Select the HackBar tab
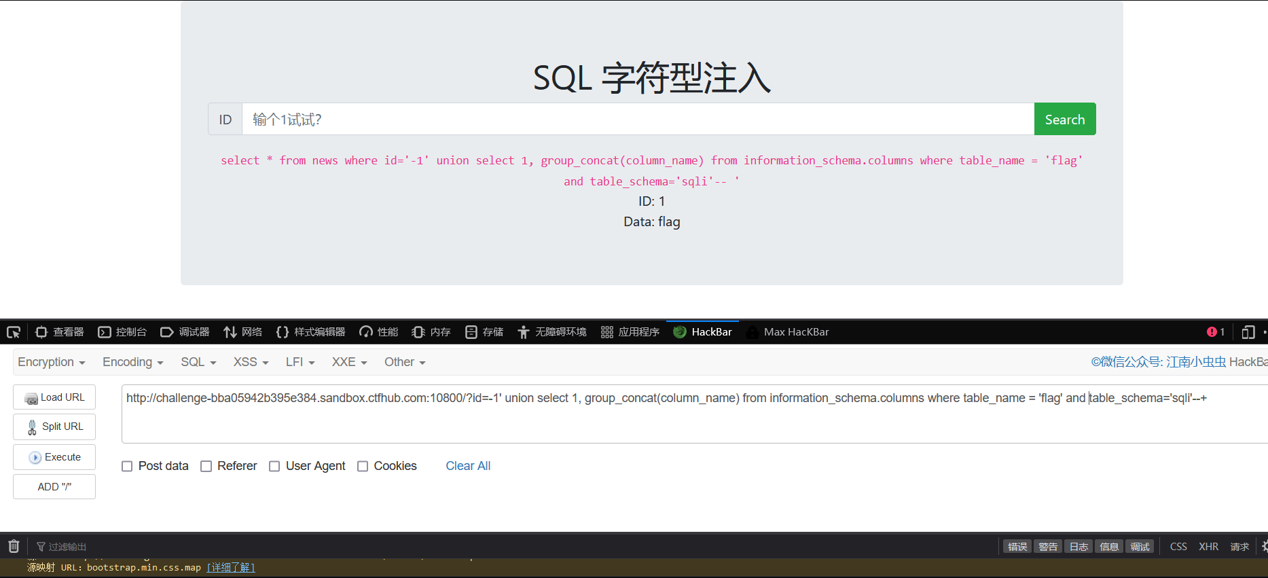This screenshot has height=578, width=1268. [702, 332]
